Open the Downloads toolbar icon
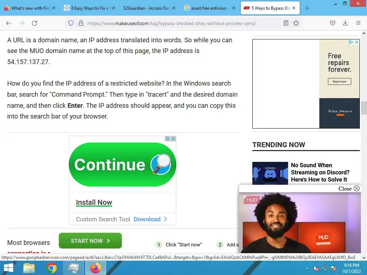367x275 pixels. pos(345,23)
